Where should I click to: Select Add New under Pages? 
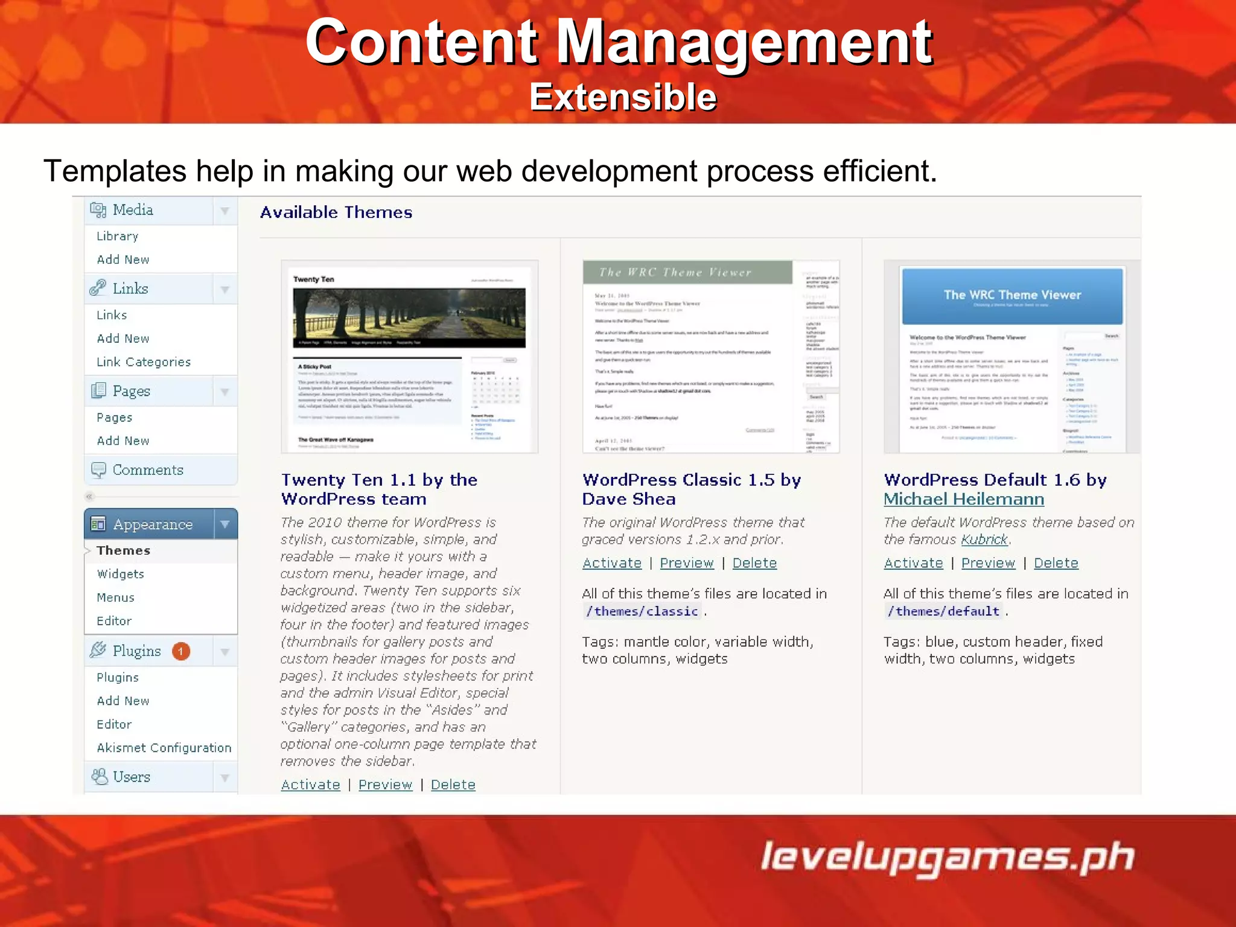pos(123,441)
